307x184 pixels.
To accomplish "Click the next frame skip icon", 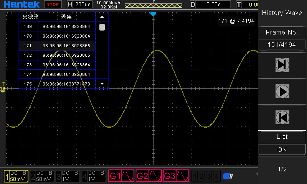I will coord(282,65).
